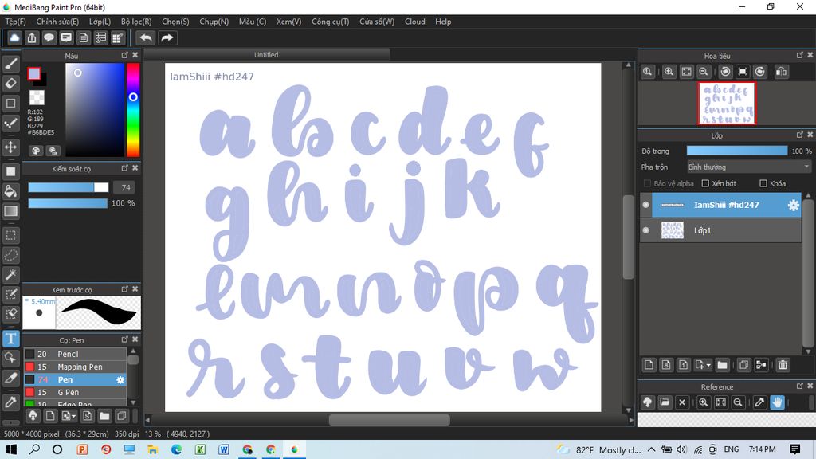Open the Chỉnh sửa(E) menu
The height and width of the screenshot is (459, 816).
point(57,22)
